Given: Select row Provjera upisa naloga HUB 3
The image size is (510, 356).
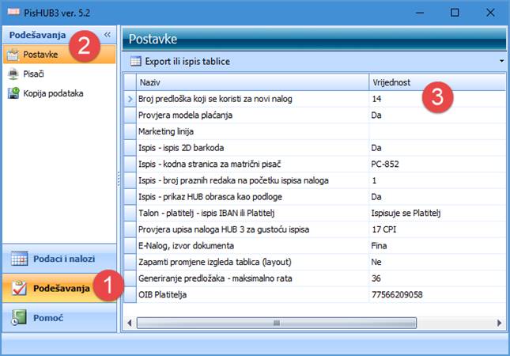Looking at the screenshot, I should 315,229.
